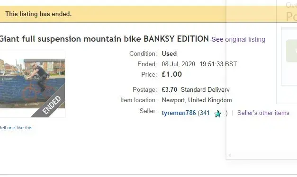Click the large faded 'Po' overlay heading
This screenshot has width=297, height=177.
(x=291, y=17)
